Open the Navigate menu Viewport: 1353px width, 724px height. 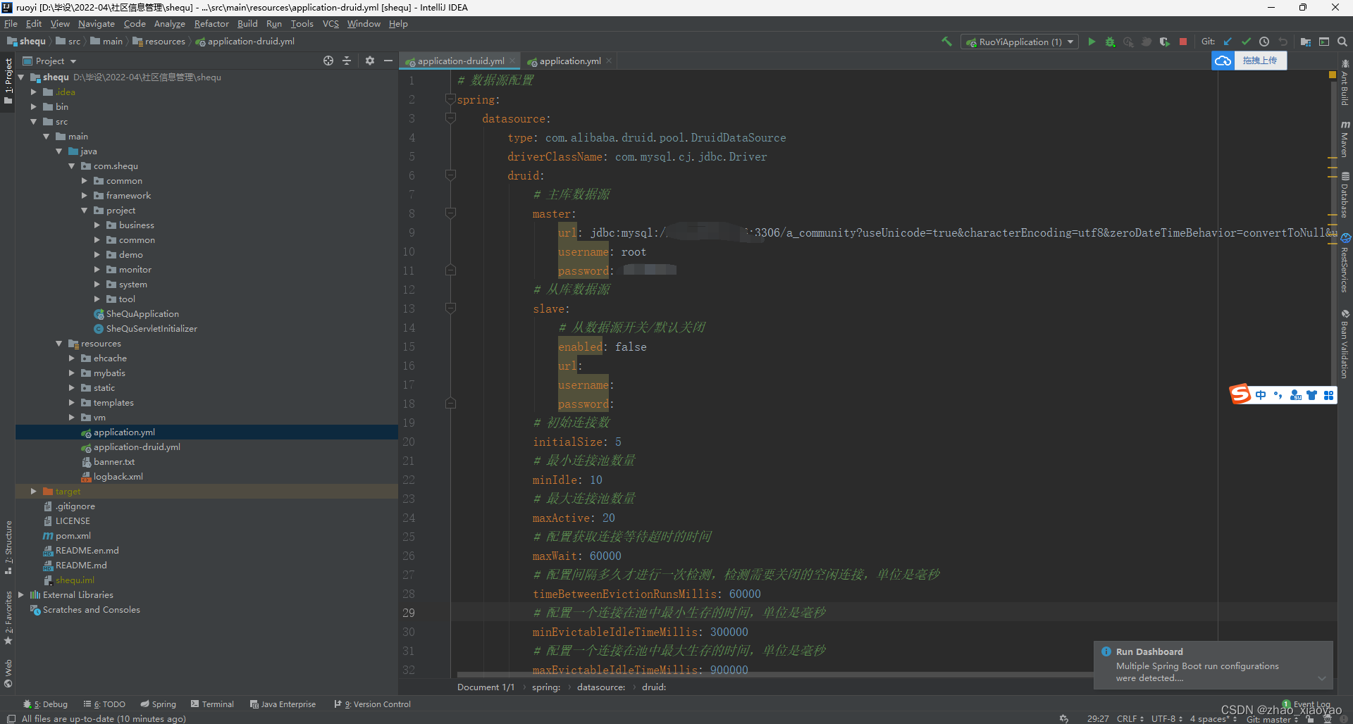click(96, 24)
